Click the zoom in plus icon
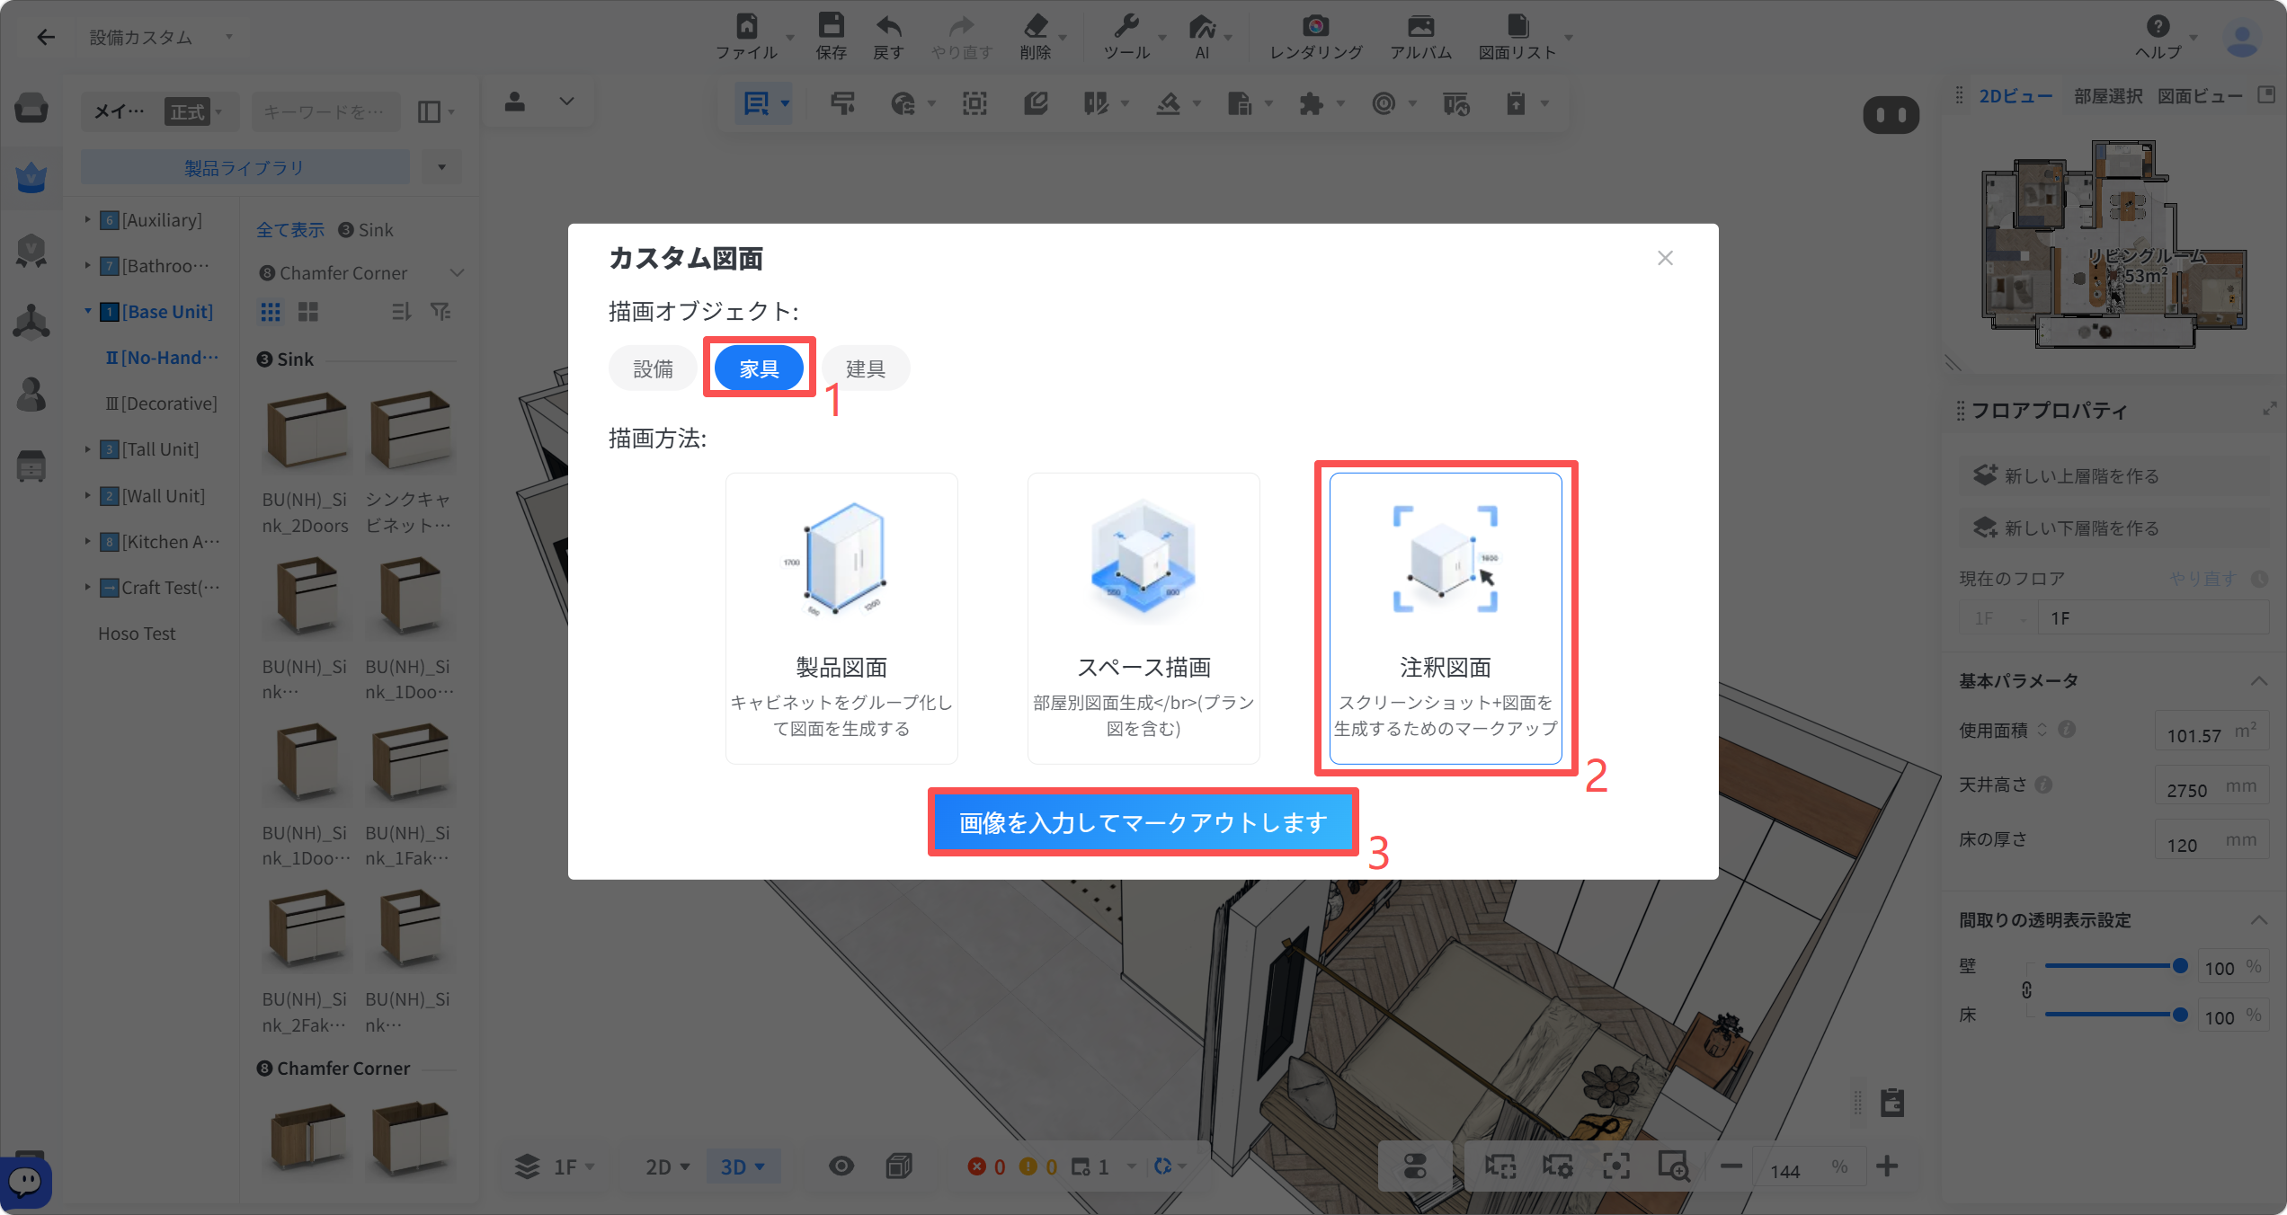Viewport: 2287px width, 1215px height. click(x=1887, y=1166)
